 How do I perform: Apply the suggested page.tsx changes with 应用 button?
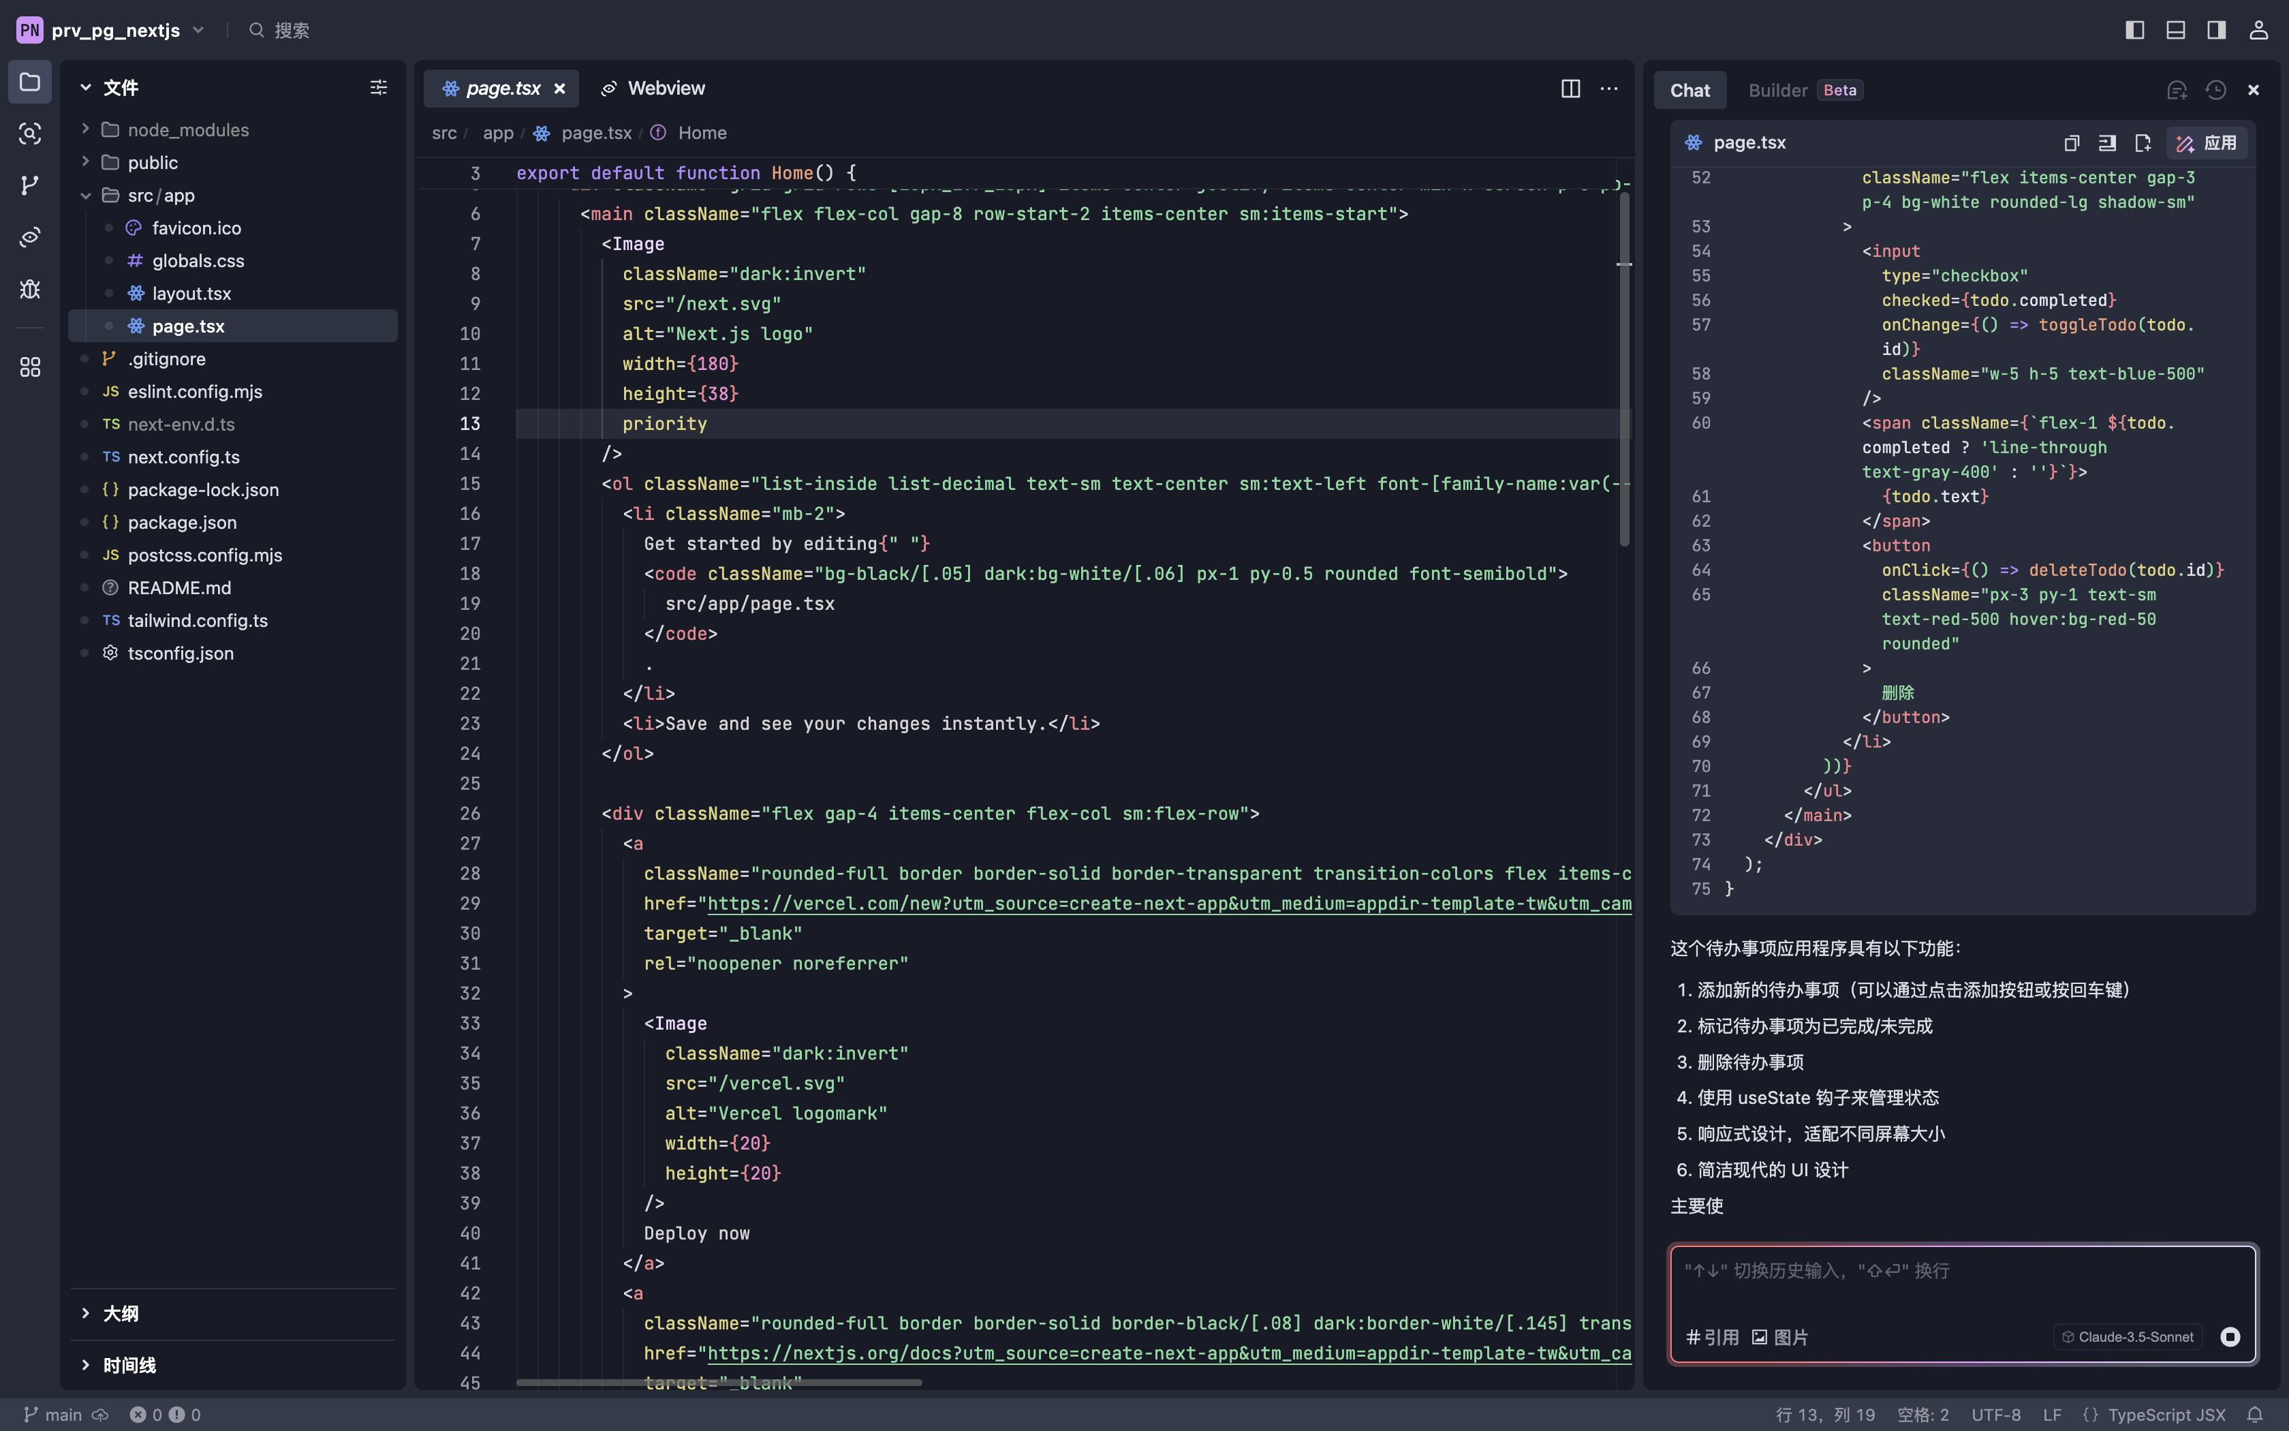[2208, 143]
